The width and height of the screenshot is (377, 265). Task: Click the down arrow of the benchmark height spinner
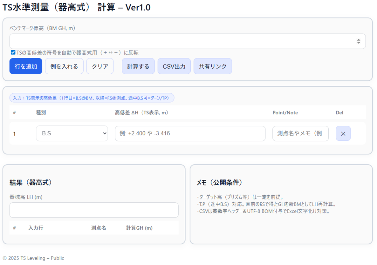point(359,43)
